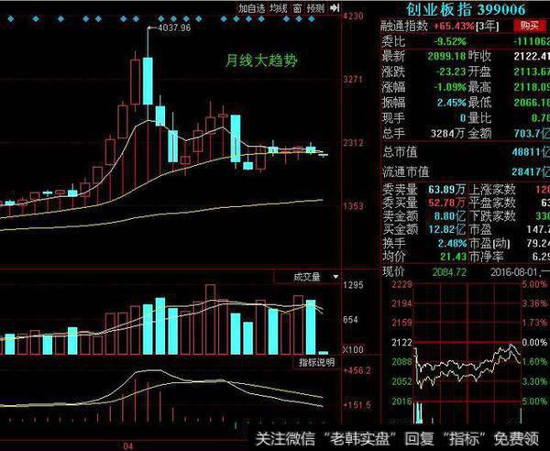Click the 开盘 label
The image size is (550, 451).
(479, 71)
